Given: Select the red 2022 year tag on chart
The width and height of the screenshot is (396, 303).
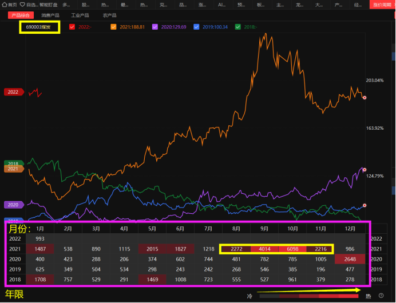Looking at the screenshot, I should 14,92.
